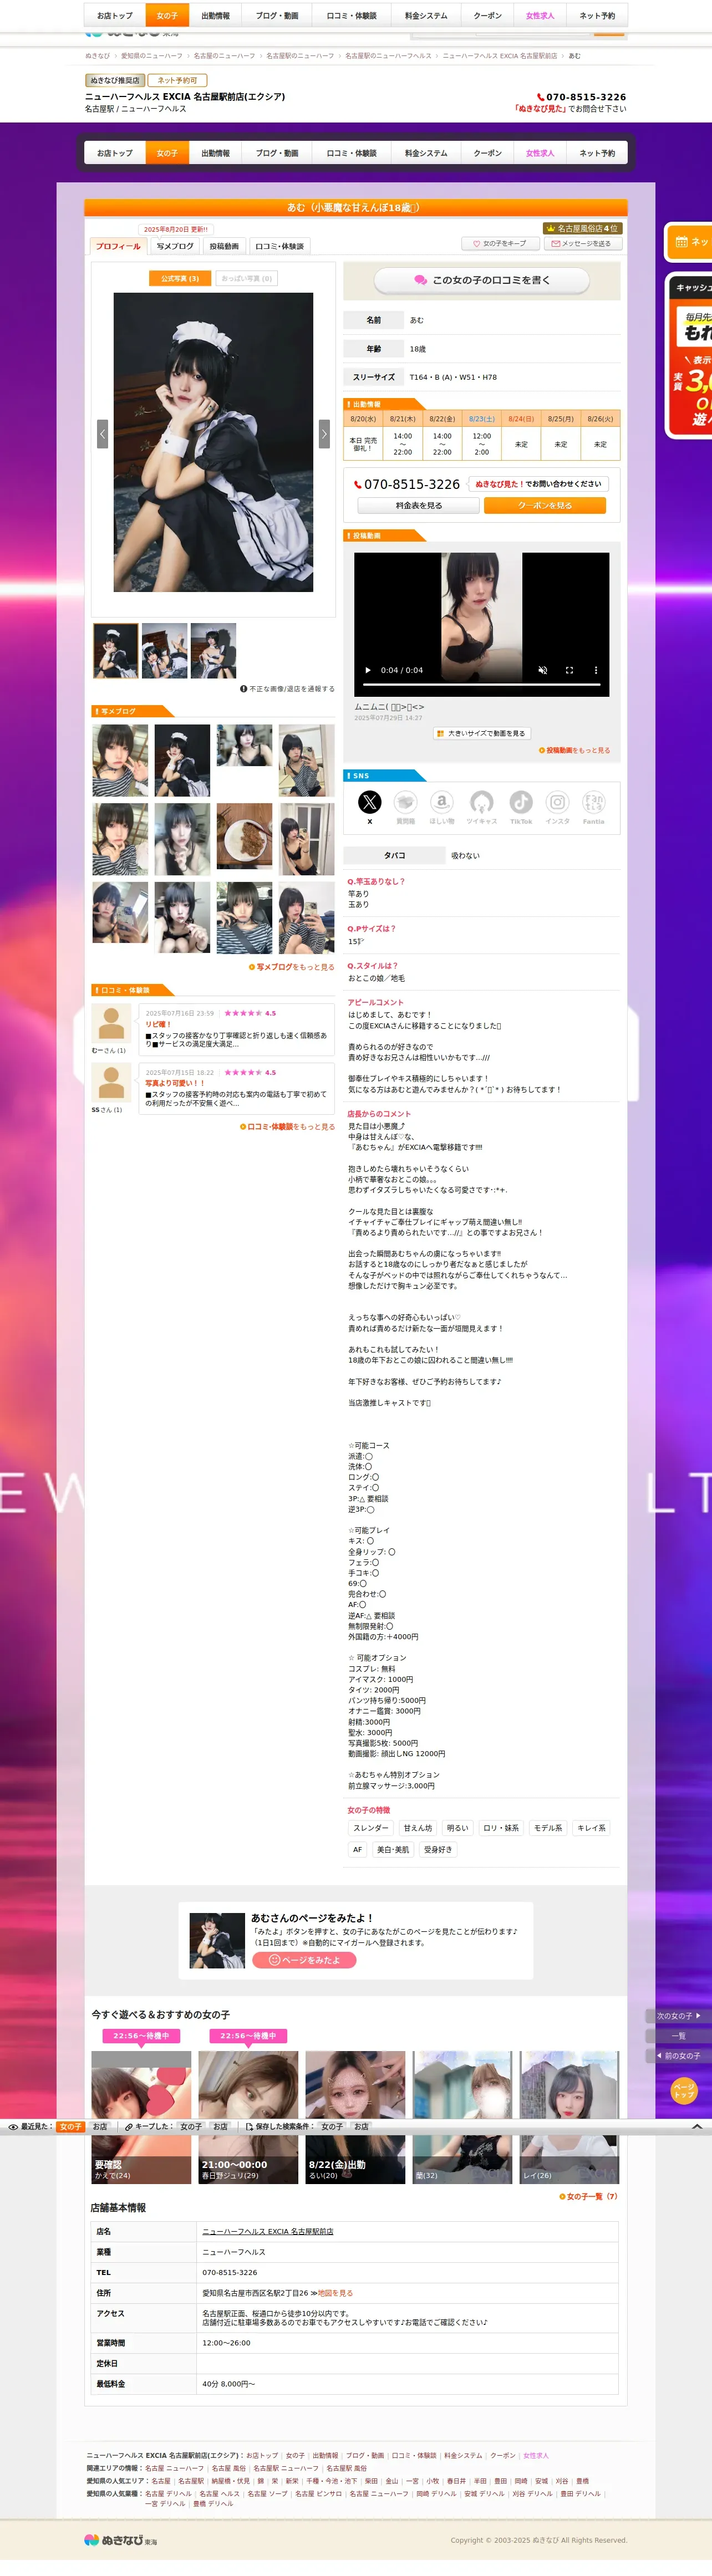Click the スレンダー feature tag

371,1828
